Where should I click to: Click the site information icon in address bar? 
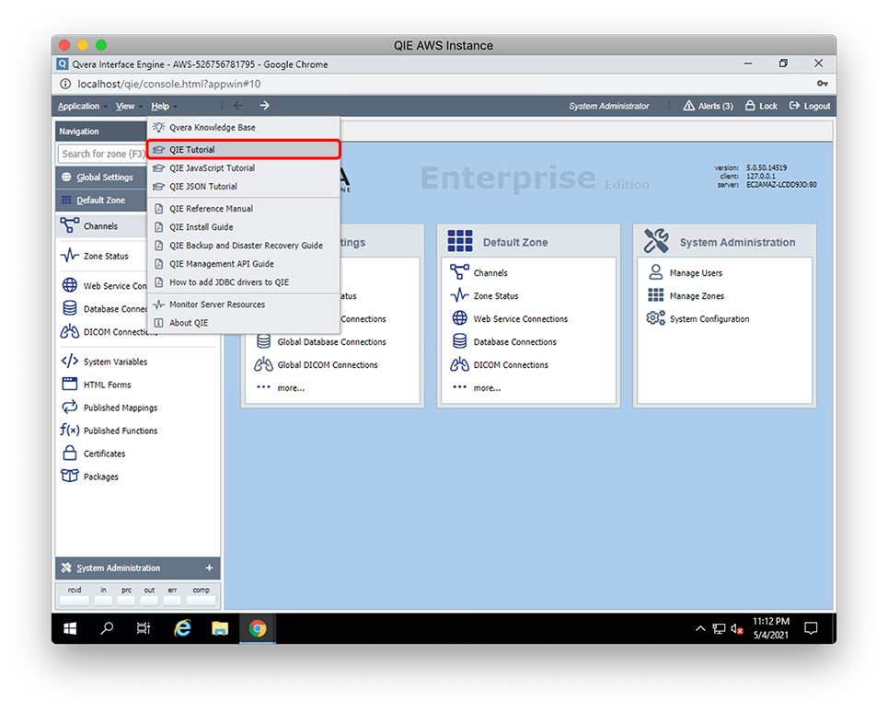point(65,84)
